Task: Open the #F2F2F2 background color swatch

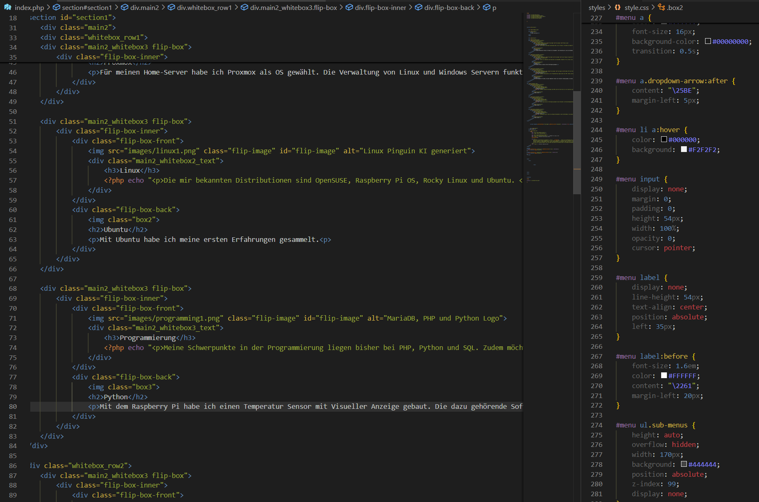Action: pos(684,150)
